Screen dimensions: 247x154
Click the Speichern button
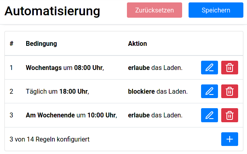click(x=216, y=10)
